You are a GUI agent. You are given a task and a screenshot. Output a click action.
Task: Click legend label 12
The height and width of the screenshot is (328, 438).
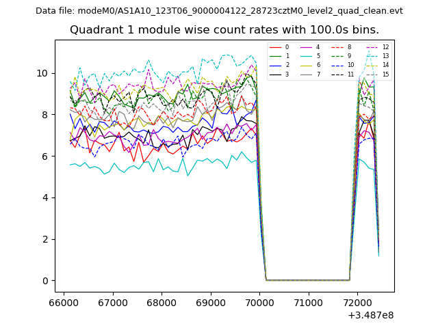[385, 47]
